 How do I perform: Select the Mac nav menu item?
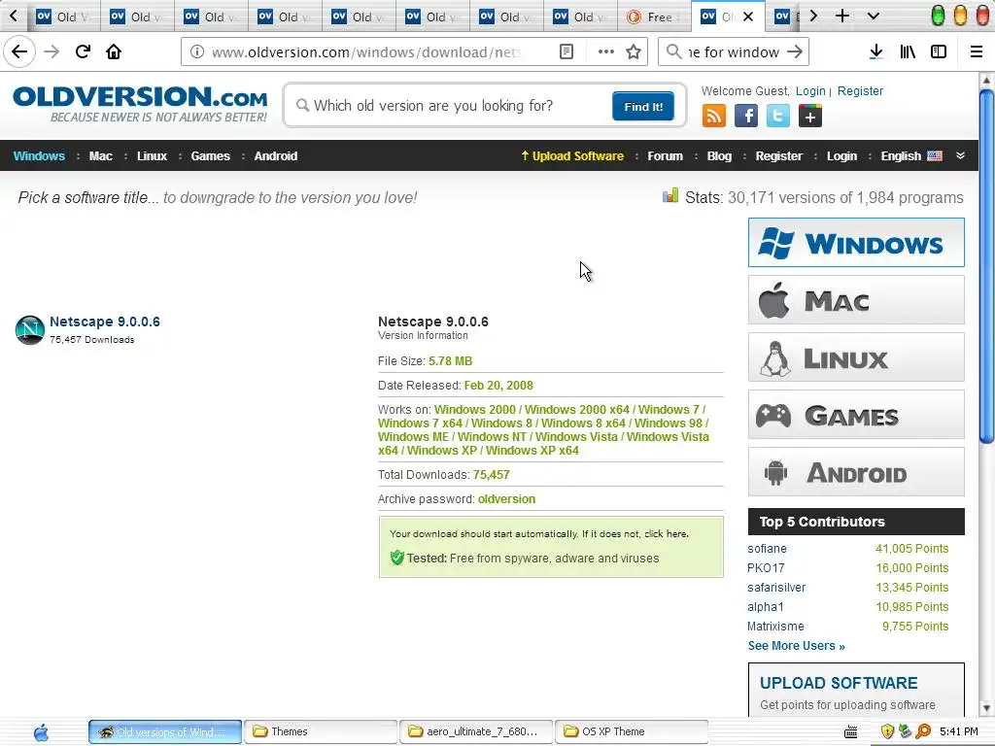tap(100, 156)
